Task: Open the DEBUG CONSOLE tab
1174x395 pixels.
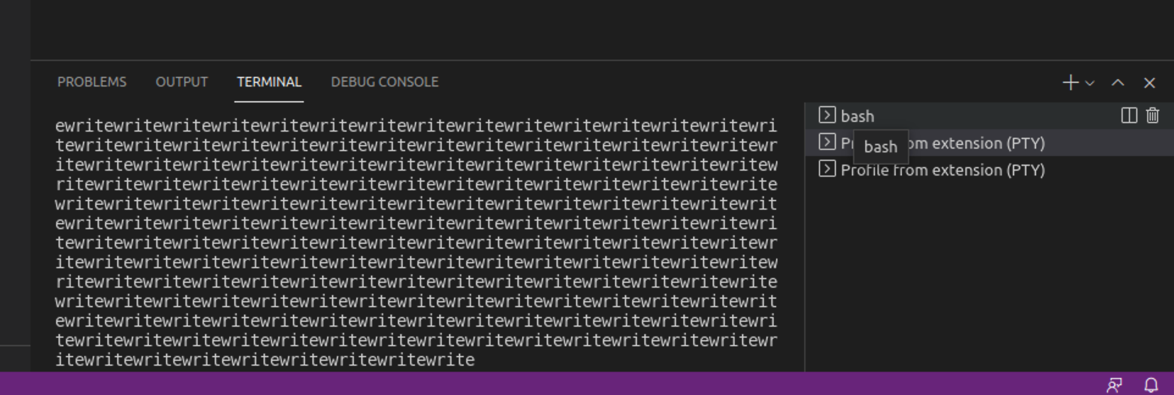Action: point(384,81)
